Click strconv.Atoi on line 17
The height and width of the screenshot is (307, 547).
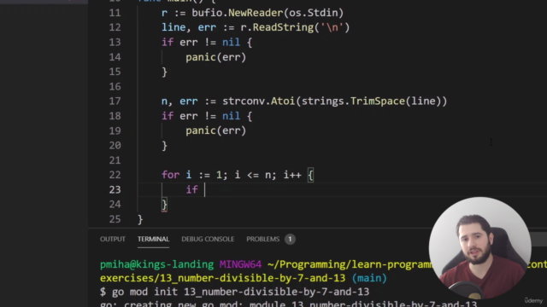(258, 101)
